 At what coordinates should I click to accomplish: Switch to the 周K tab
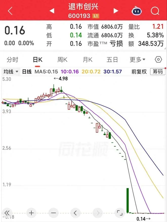tap(62, 60)
